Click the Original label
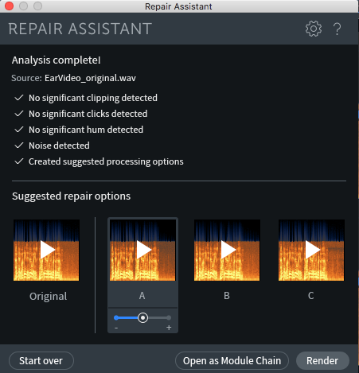This screenshot has width=359, height=373. 49,297
